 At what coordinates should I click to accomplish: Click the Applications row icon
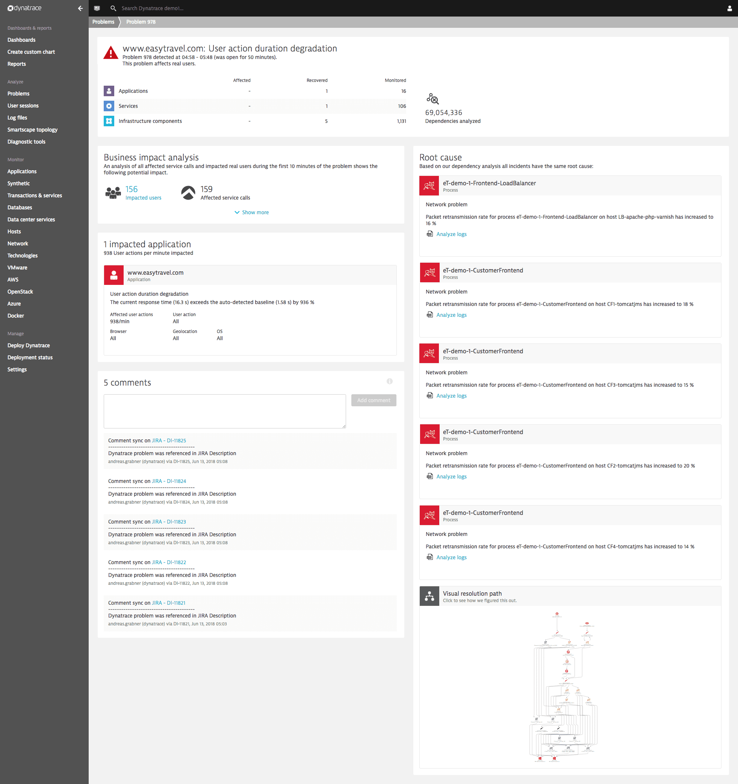click(109, 91)
